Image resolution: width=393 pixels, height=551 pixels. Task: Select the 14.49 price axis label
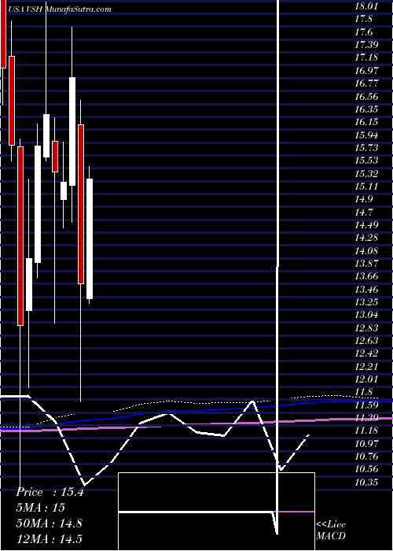point(366,225)
